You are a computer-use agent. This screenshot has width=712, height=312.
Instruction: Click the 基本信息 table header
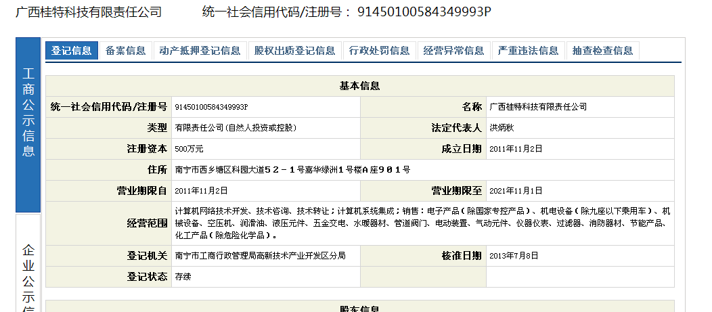tap(359, 86)
